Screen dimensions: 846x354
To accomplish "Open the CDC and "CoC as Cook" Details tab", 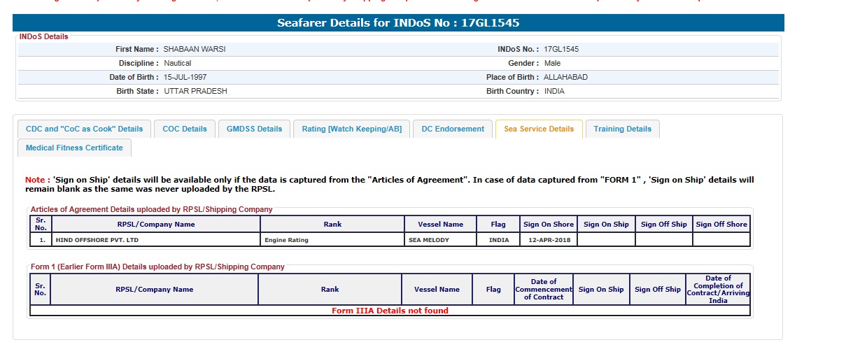I will click(x=84, y=129).
